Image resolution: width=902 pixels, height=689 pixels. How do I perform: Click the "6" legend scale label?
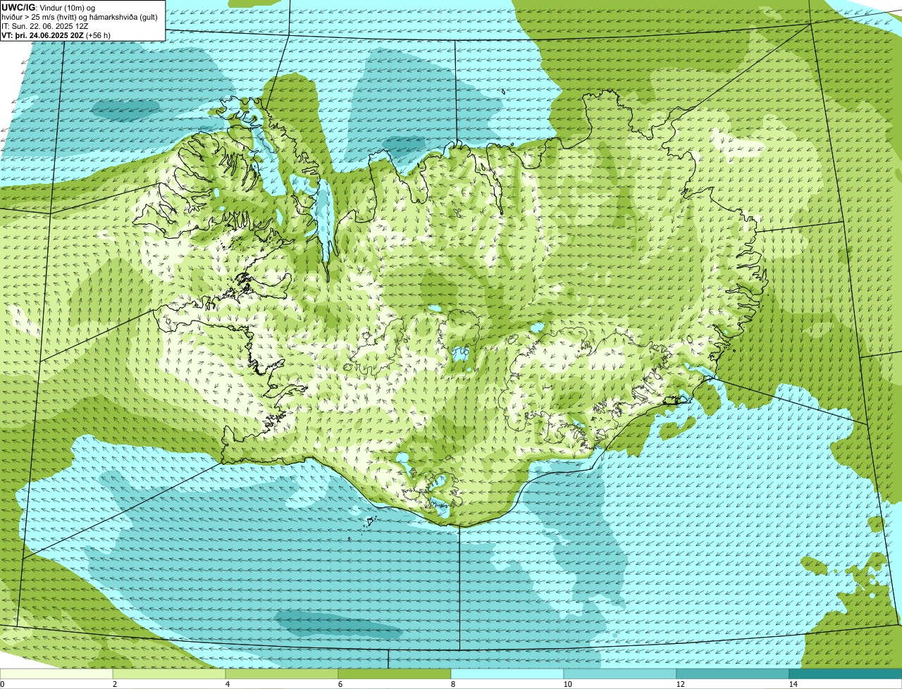[x=340, y=684]
